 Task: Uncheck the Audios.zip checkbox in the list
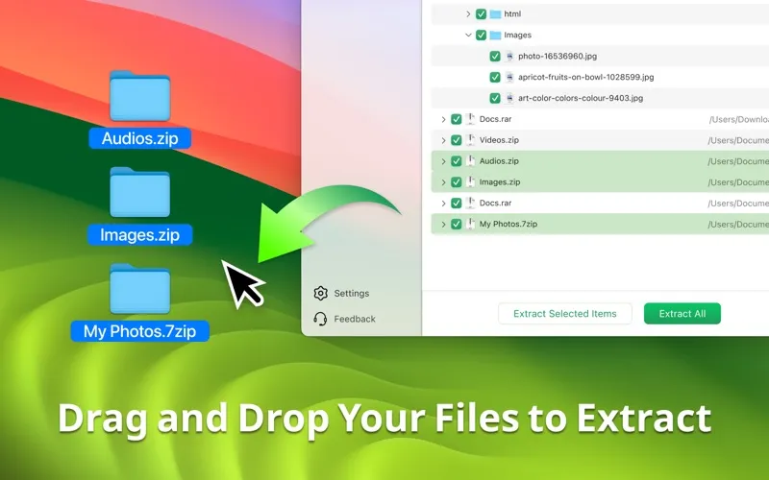pos(456,161)
